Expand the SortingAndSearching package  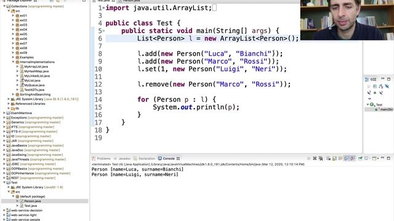(x=14, y=95)
